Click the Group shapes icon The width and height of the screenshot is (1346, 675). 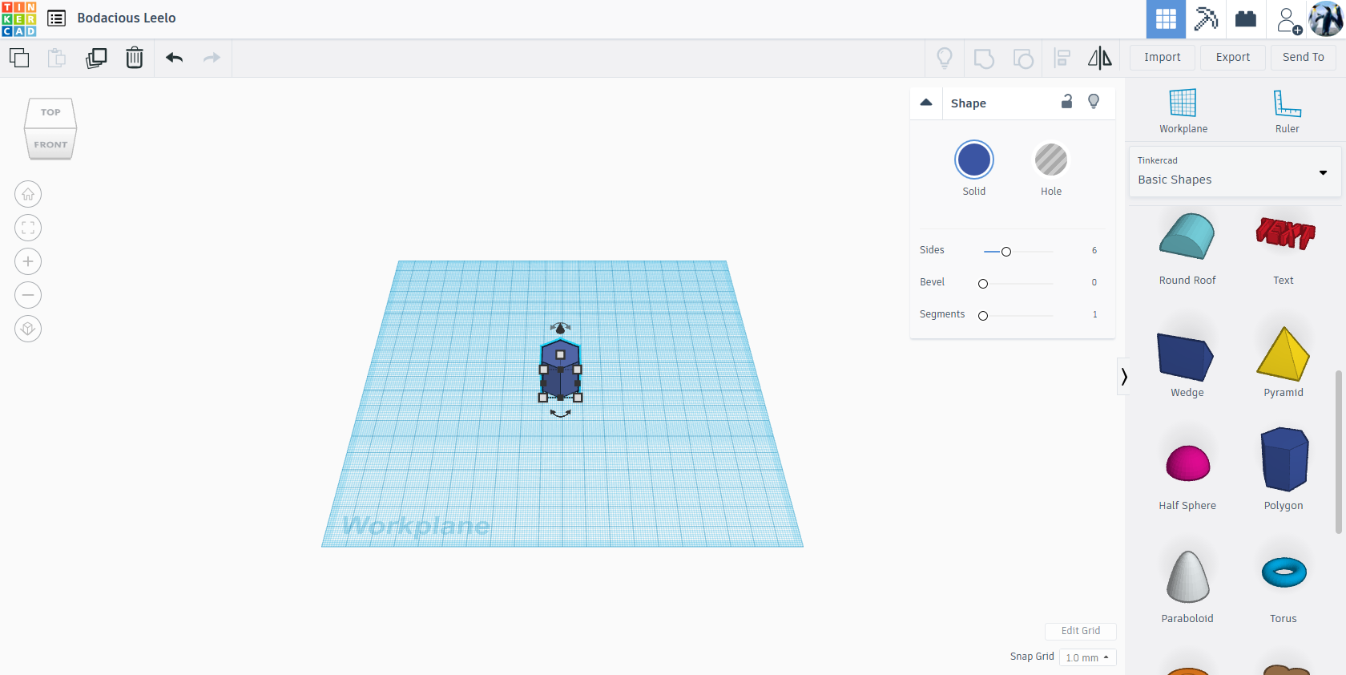984,58
